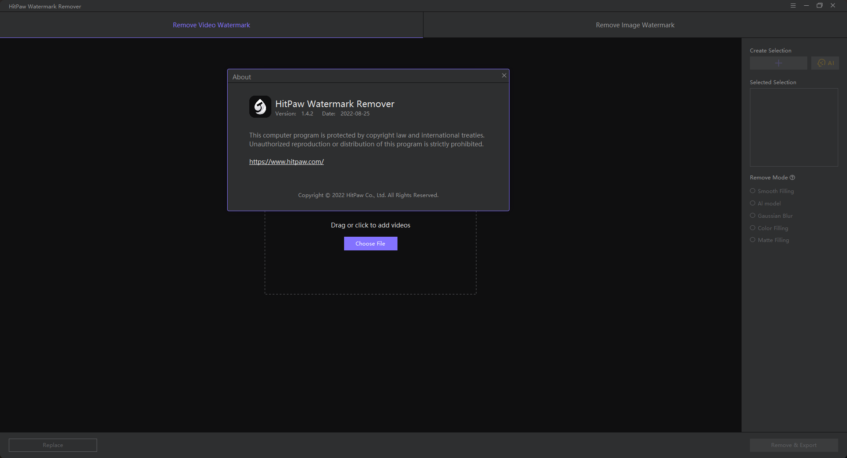The image size is (847, 458).
Task: Open Remove Mode help icon
Action: click(x=792, y=178)
